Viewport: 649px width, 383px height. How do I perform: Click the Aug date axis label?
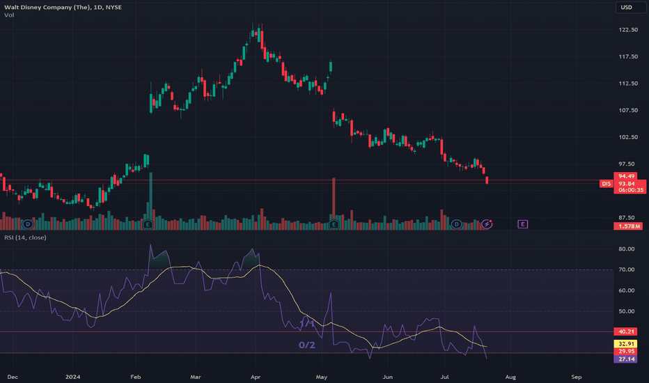[510, 377]
